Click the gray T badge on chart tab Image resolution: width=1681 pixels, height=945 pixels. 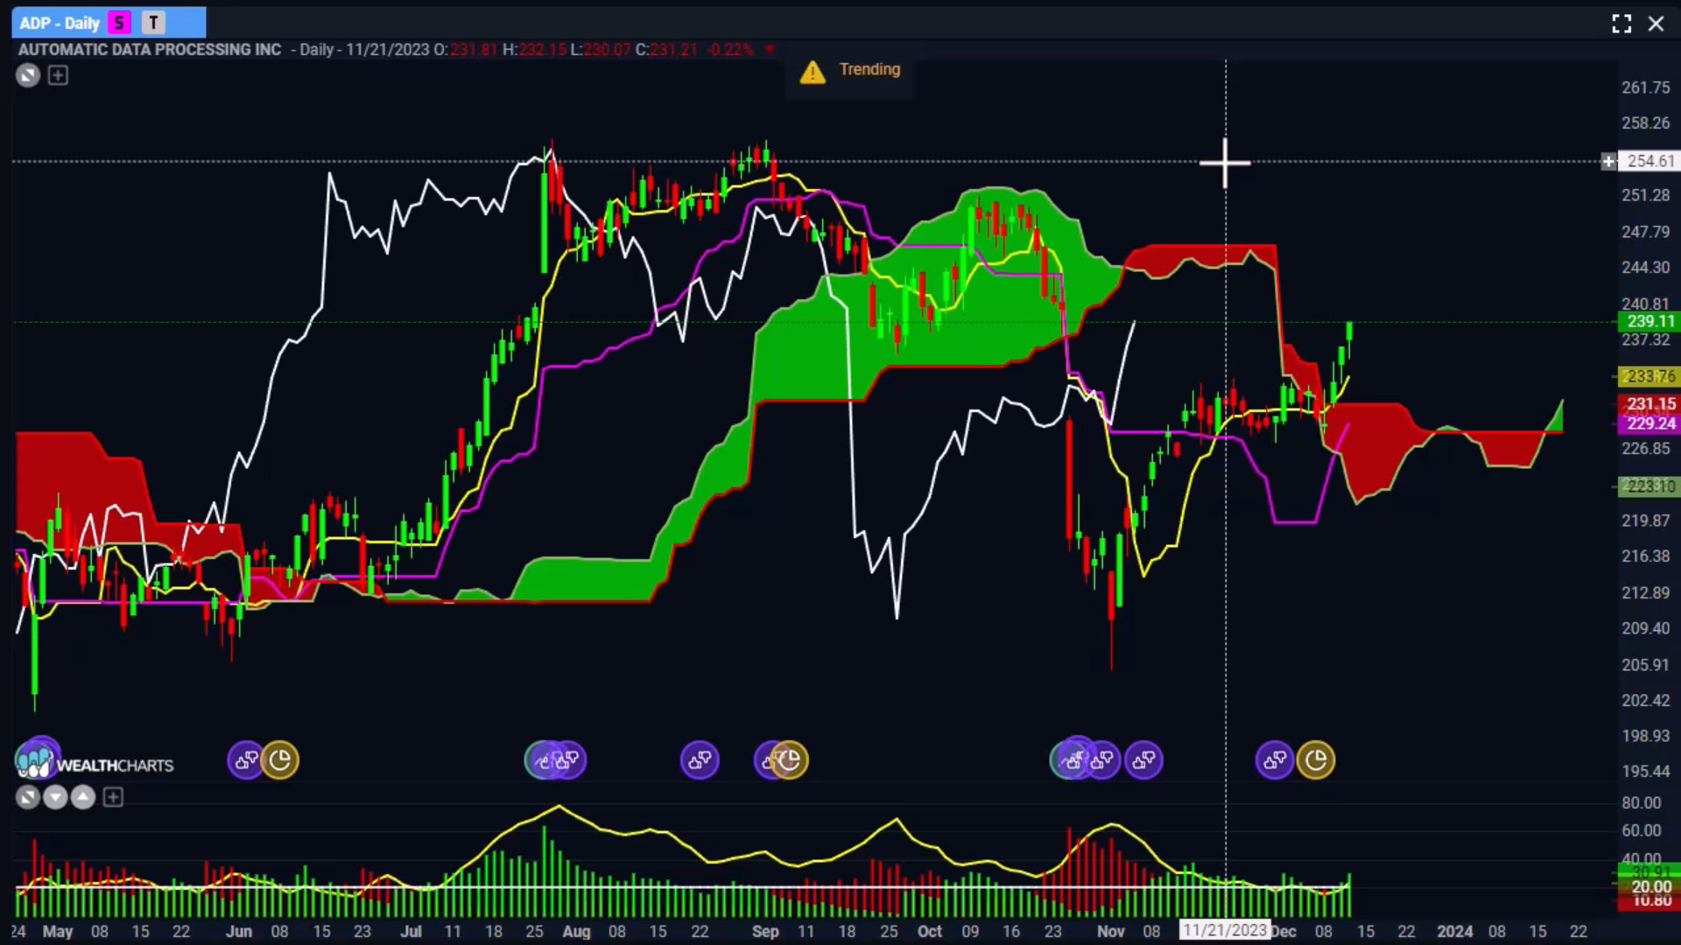pyautogui.click(x=153, y=23)
